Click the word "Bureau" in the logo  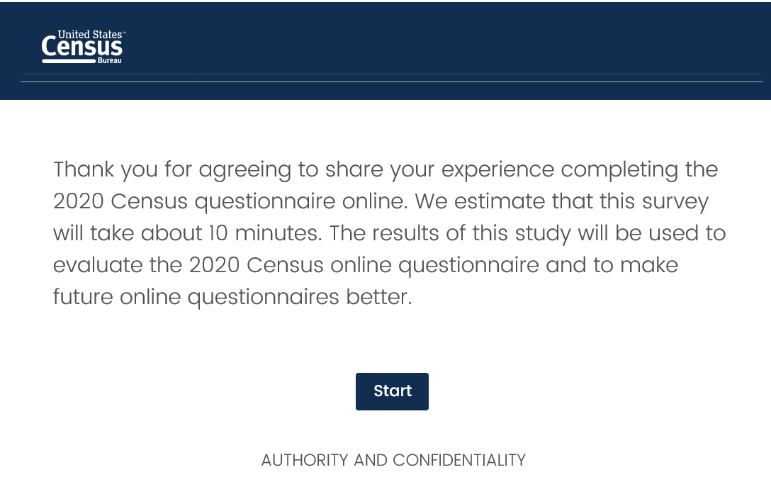click(x=110, y=61)
